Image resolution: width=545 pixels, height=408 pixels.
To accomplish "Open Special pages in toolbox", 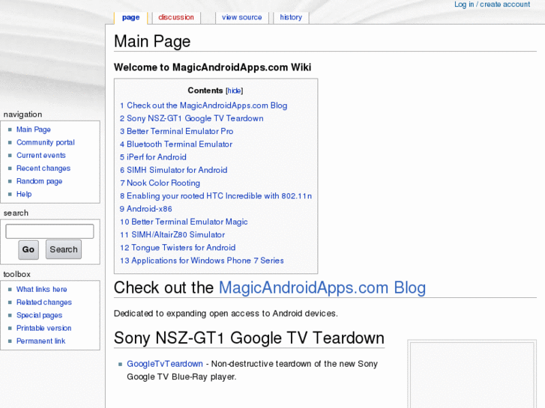I will click(39, 315).
